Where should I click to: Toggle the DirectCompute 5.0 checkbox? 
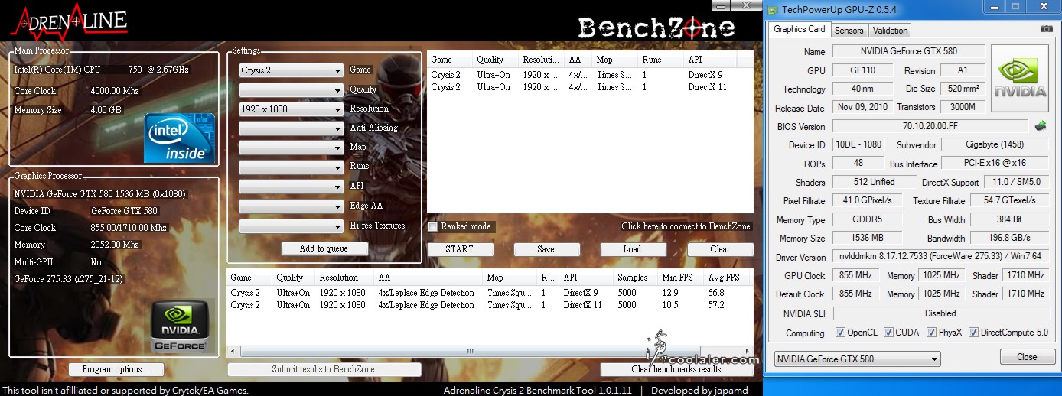point(974,333)
